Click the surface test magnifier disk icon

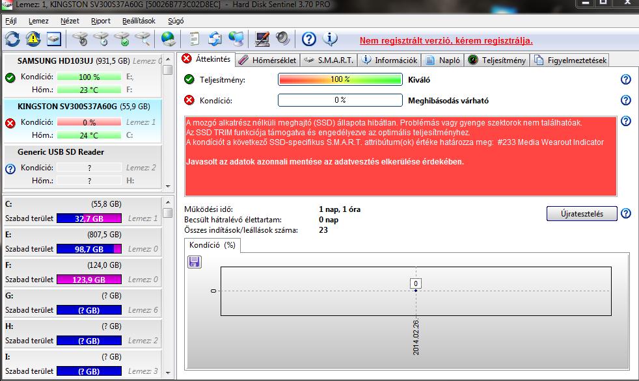pyautogui.click(x=143, y=39)
